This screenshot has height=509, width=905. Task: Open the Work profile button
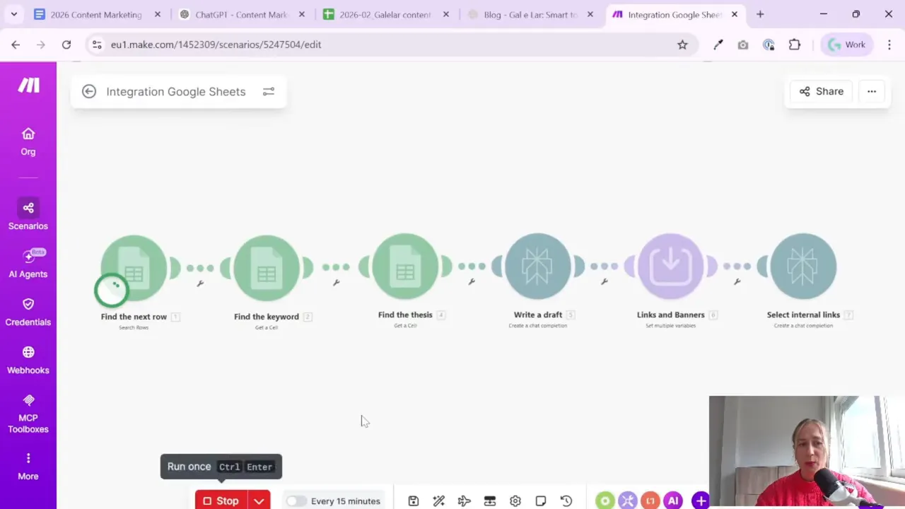point(847,45)
